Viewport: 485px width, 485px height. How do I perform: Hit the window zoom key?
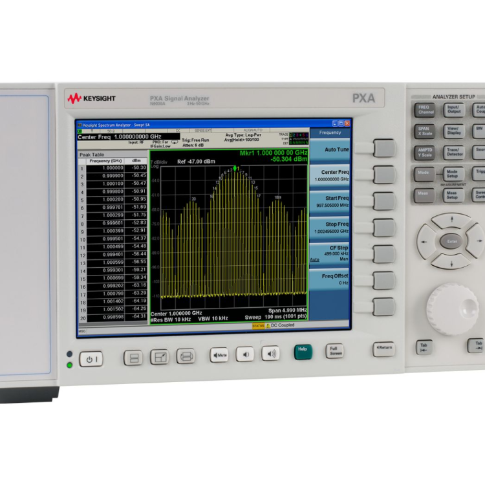[x=160, y=357]
